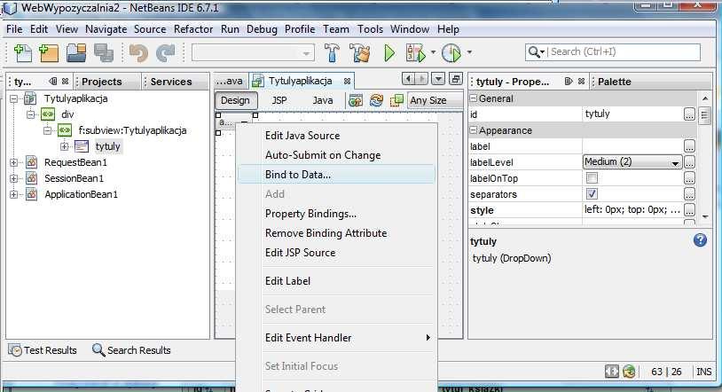Run the main project with green arrow

tap(389, 53)
